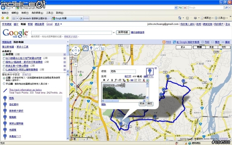
Task: Click the 取消 cancel button
Action: tap(142, 104)
